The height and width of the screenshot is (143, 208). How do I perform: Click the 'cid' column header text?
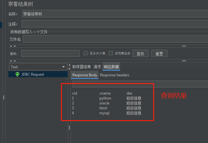[75, 93]
